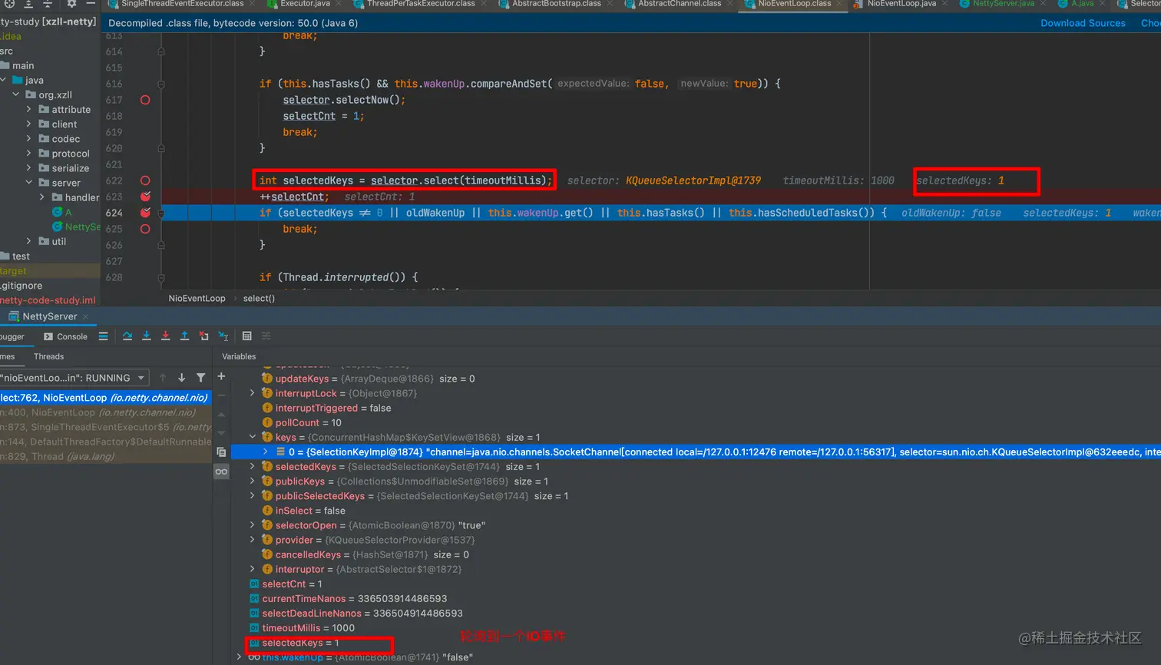Switch to the AbstractChannel.class tab
The height and width of the screenshot is (665, 1161).
[680, 4]
